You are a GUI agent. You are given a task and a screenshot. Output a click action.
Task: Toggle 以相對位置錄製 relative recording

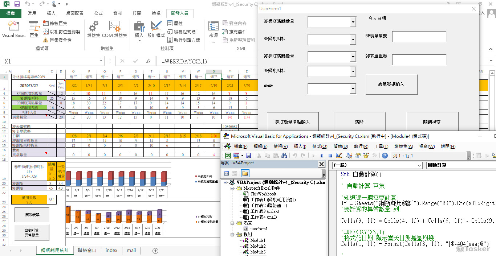click(46, 32)
